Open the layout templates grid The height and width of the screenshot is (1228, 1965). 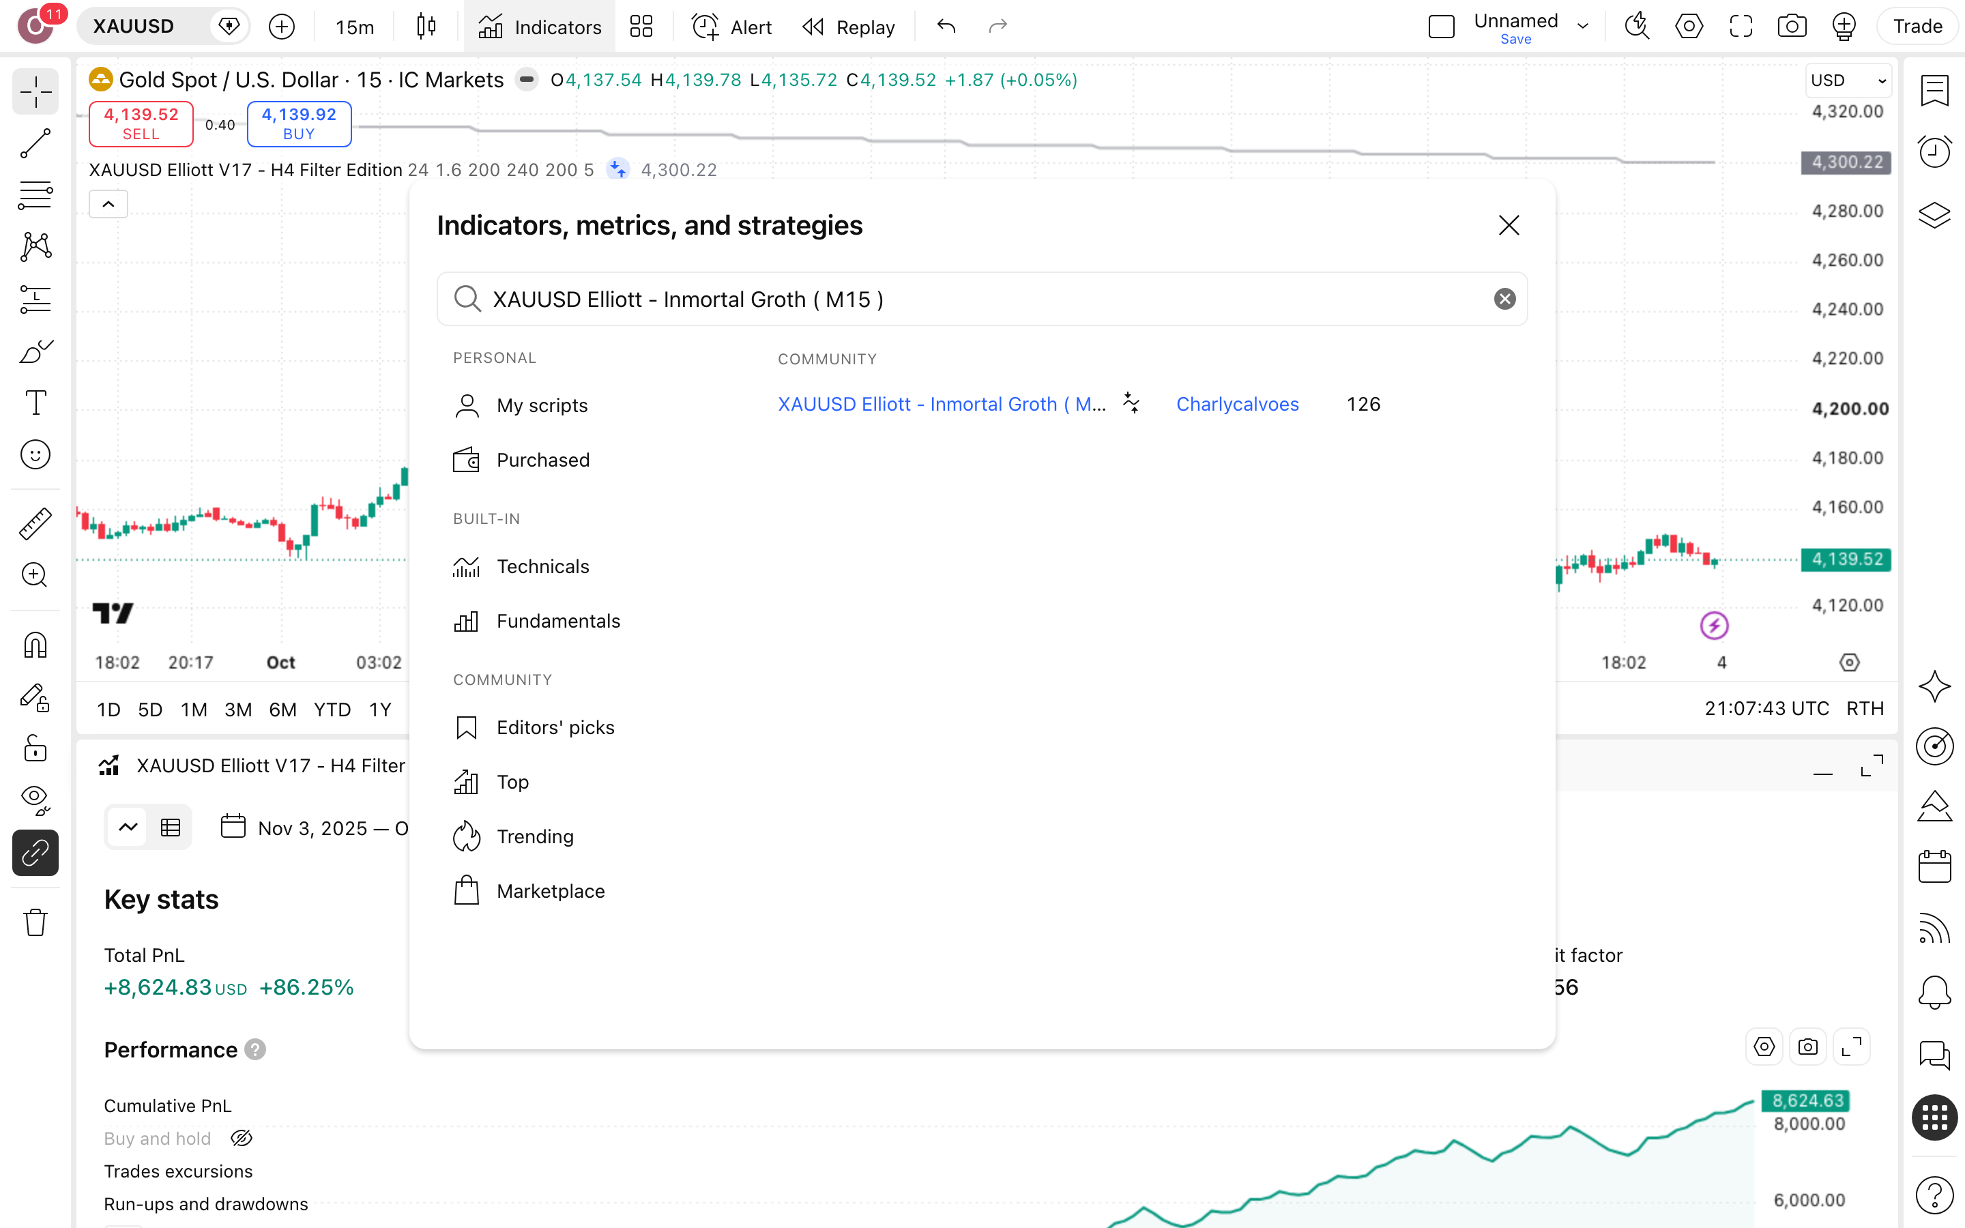click(641, 27)
